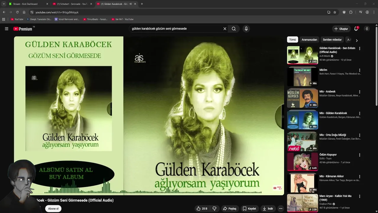This screenshot has height=213, width=378.
Task: Reload the current page
Action: tap(17, 12)
